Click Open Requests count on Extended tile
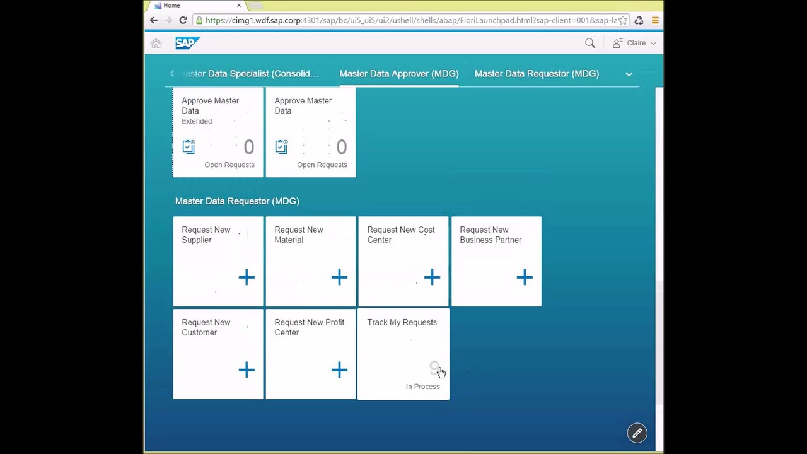 coord(248,148)
